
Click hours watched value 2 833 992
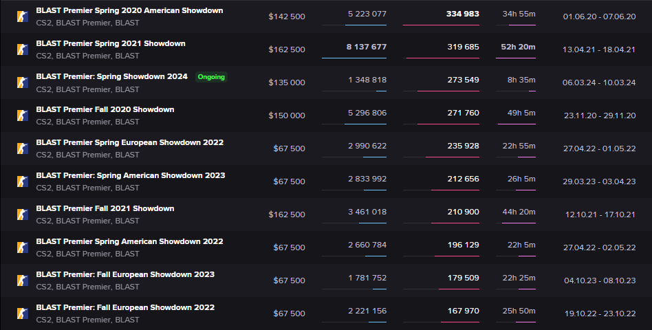click(x=367, y=179)
